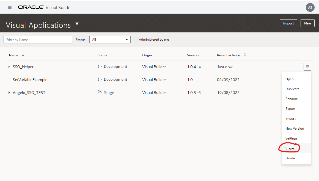Sort by Recent activity column icon
This screenshot has height=181, width=319.
tap(244, 55)
